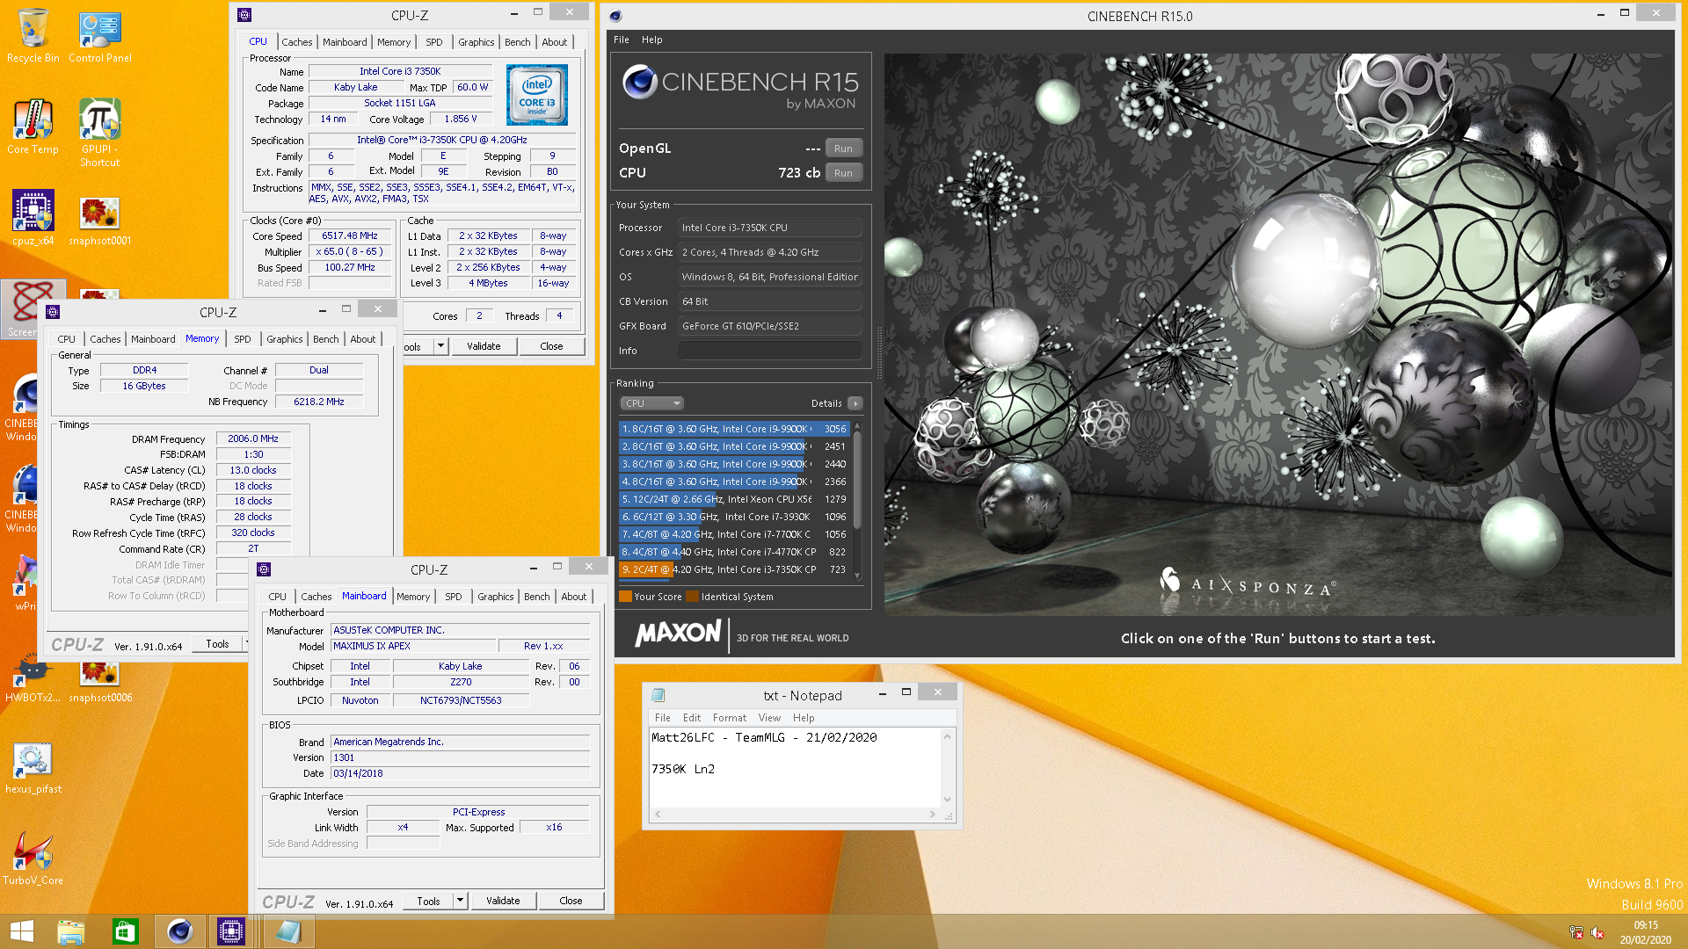Select the i7-3930K rank 6 entry
The image size is (1688, 949).
pyautogui.click(x=734, y=517)
